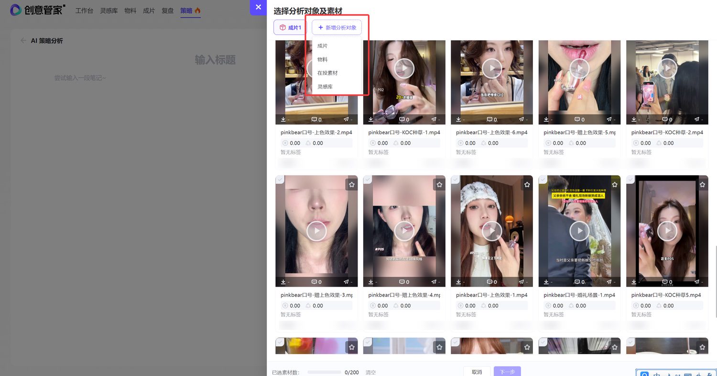Star the 赠上色效果-4 video card
Image resolution: width=717 pixels, height=376 pixels.
point(439,184)
